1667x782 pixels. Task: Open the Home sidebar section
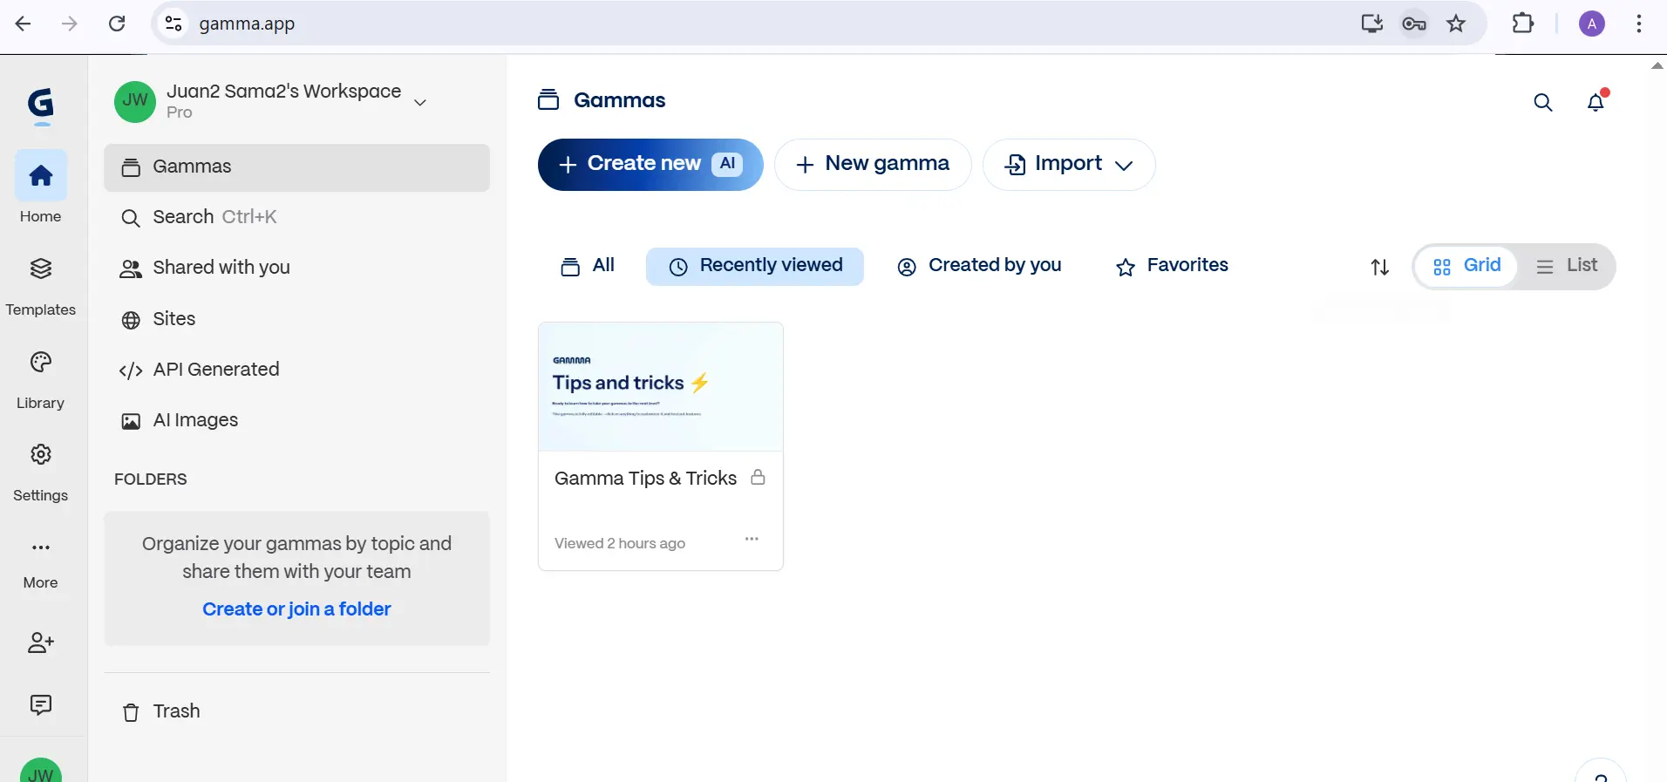(x=41, y=187)
